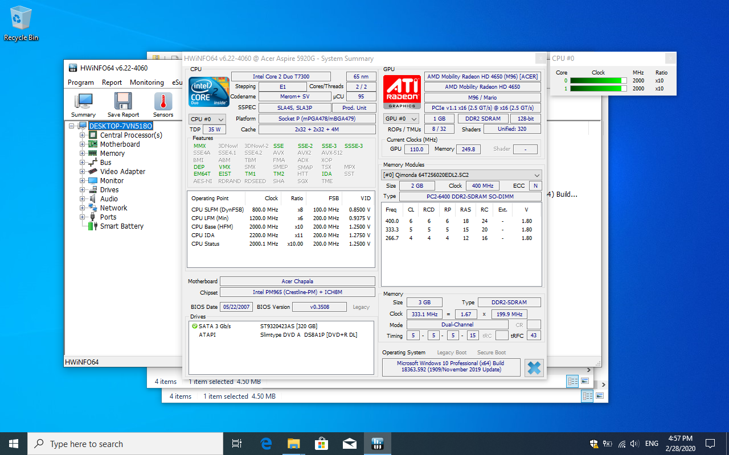Click the ENG language indicator
The width and height of the screenshot is (729, 455).
(x=652, y=444)
